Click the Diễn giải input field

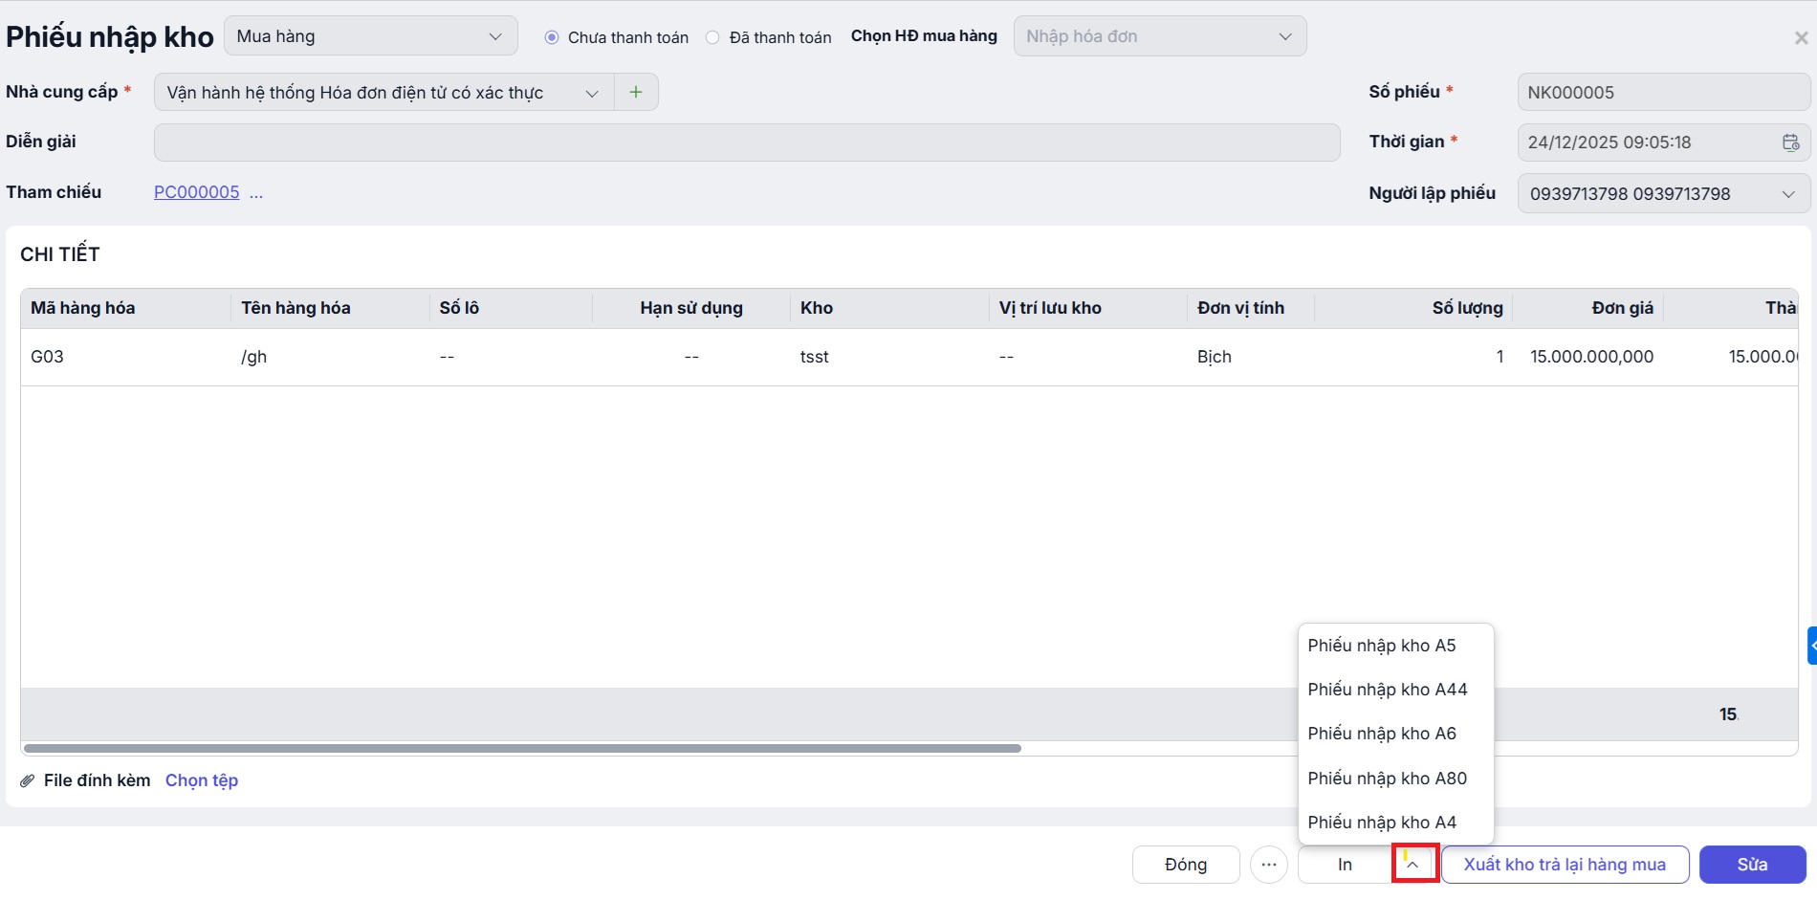click(747, 143)
